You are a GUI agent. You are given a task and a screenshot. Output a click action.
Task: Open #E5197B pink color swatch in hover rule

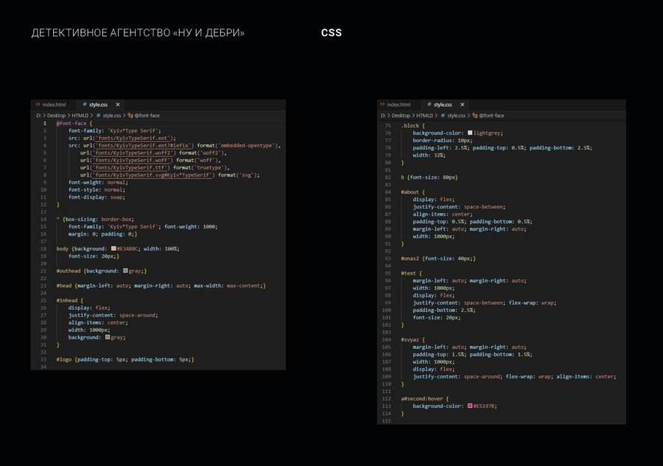tap(470, 406)
